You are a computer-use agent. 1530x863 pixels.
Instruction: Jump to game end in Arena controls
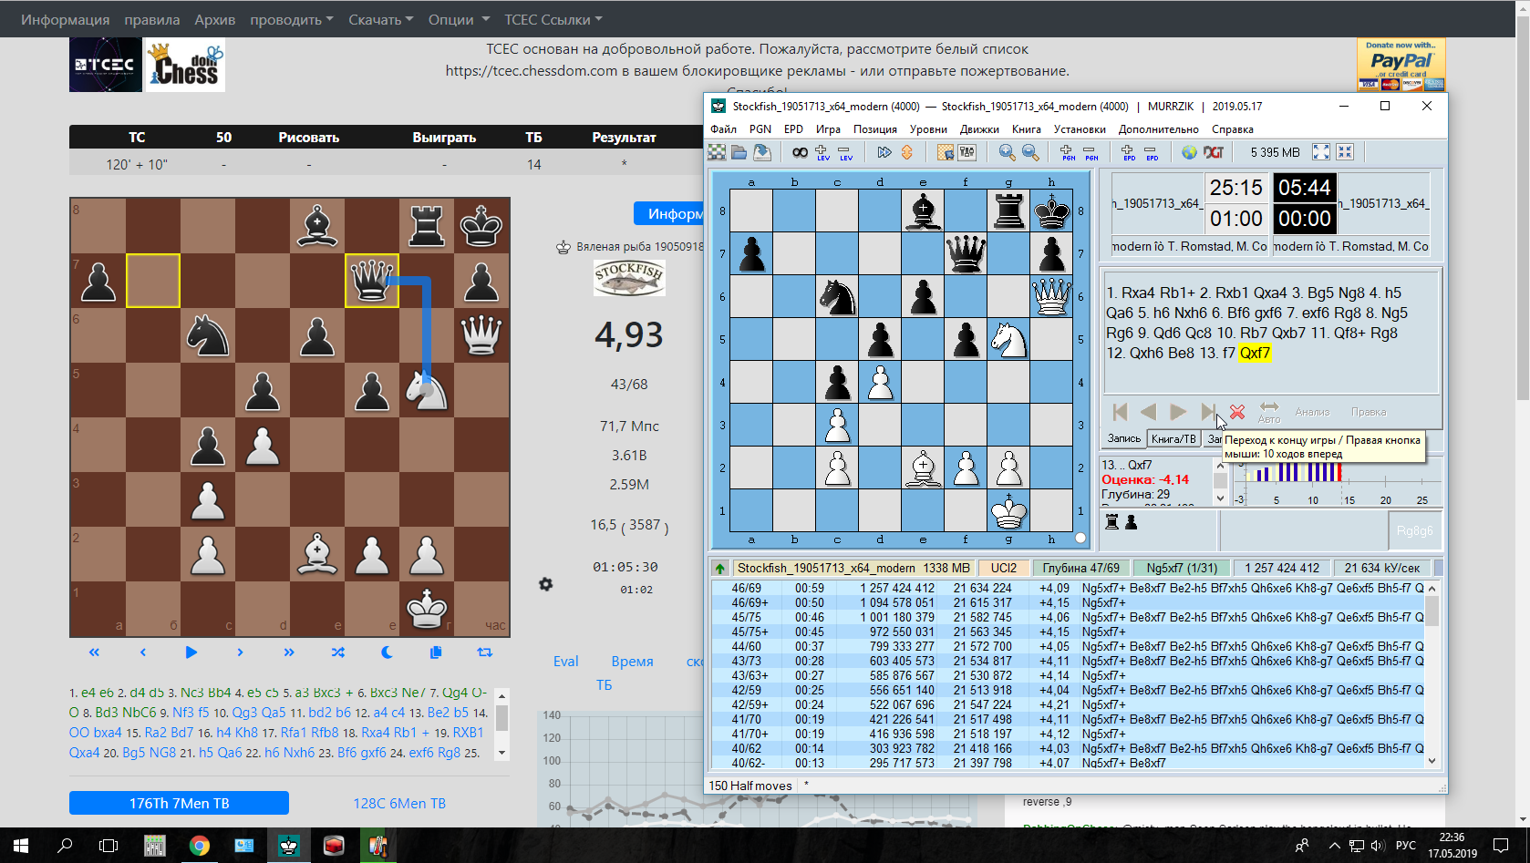click(1207, 412)
